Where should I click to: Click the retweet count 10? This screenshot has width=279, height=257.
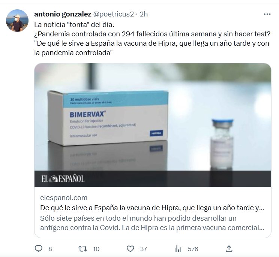click(96, 249)
